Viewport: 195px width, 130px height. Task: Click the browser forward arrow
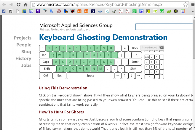click(x=11, y=5)
